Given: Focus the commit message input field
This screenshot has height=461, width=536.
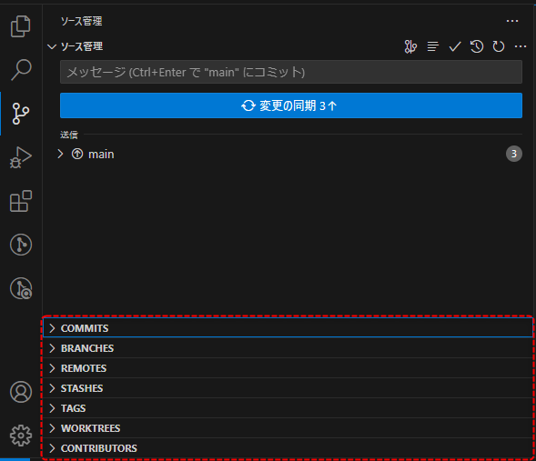Looking at the screenshot, I should pyautogui.click(x=291, y=72).
